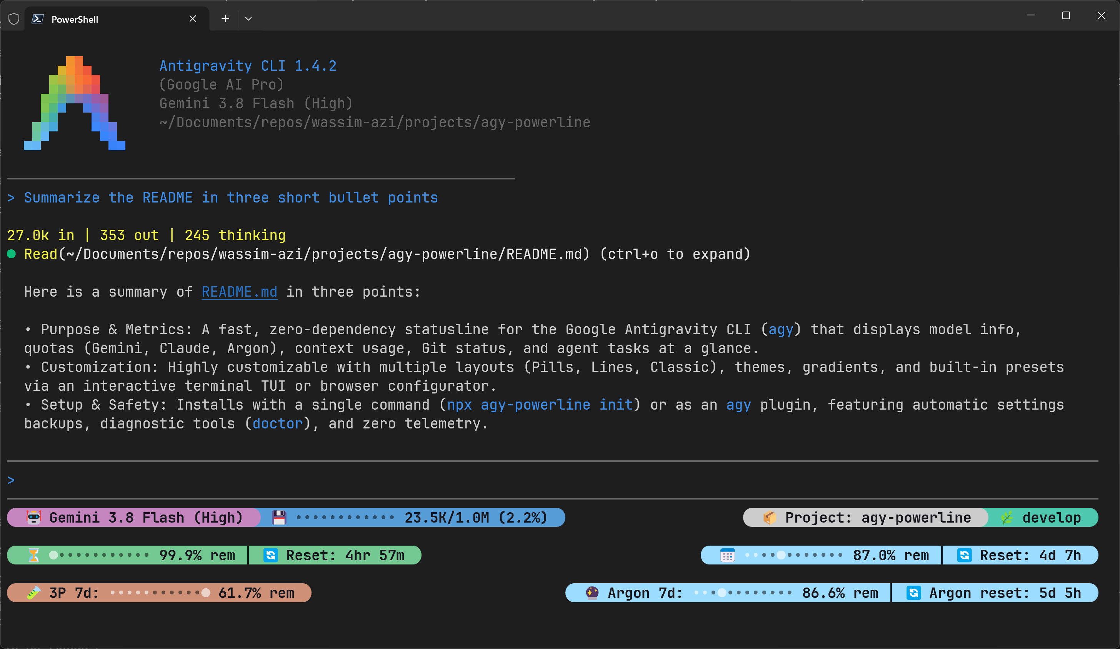This screenshot has width=1120, height=649.
Task: Click the 'doctor' highlighted word
Action: point(277,423)
